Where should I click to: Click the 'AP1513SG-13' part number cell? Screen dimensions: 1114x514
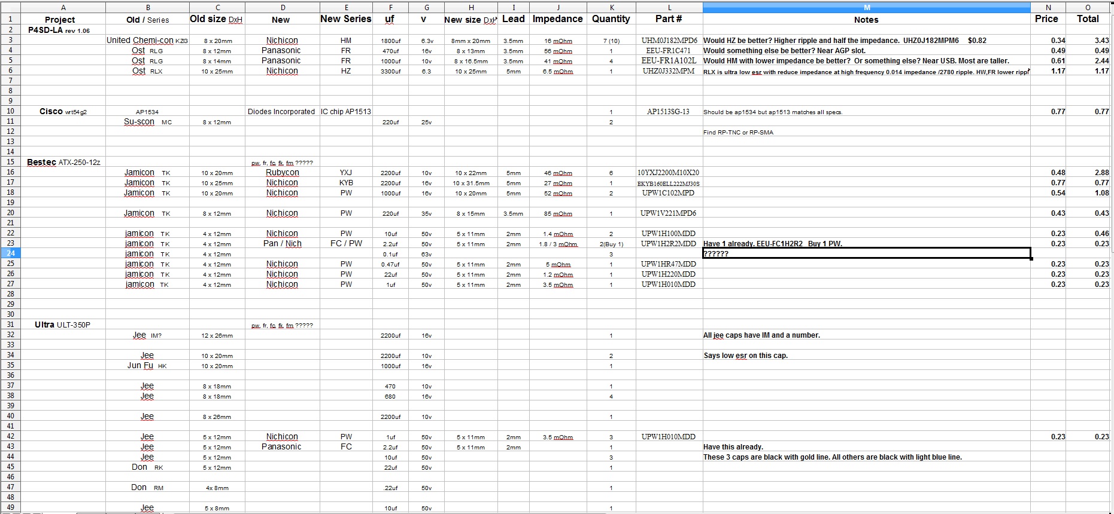tap(668, 112)
